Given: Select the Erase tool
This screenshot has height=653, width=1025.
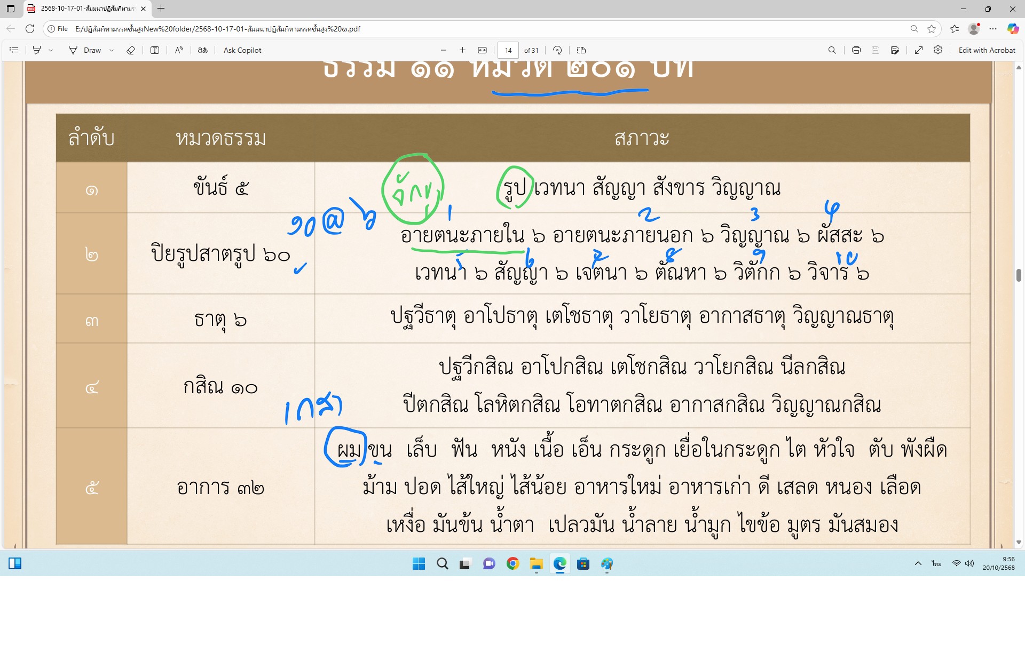Looking at the screenshot, I should [131, 50].
